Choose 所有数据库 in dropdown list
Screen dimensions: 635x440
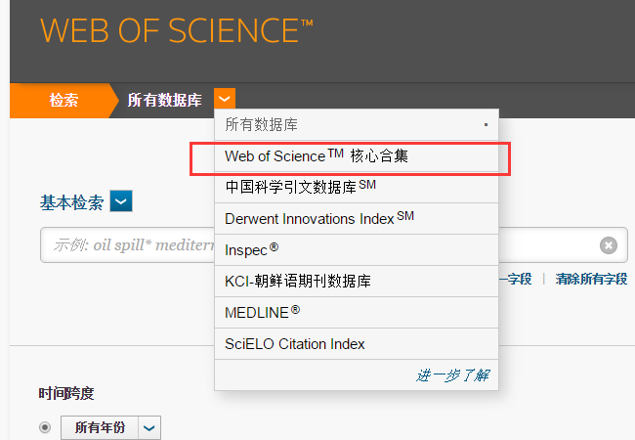click(261, 125)
